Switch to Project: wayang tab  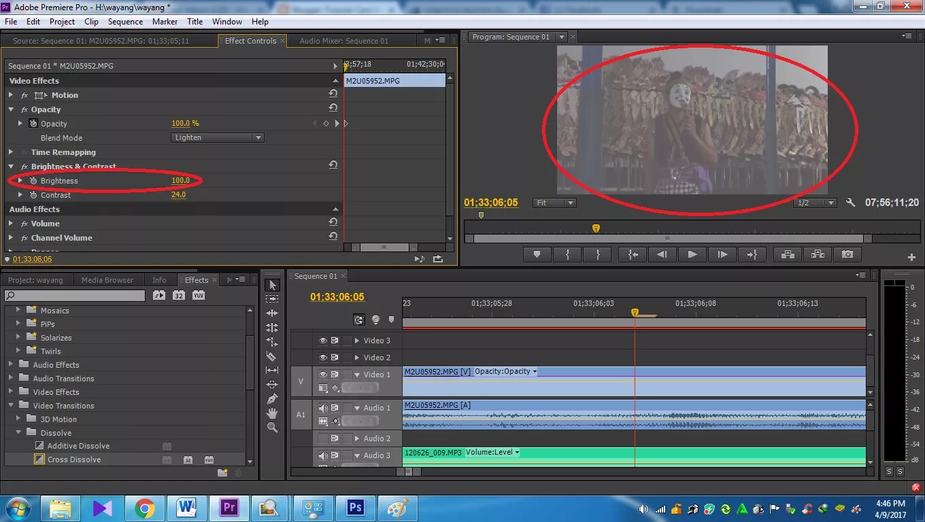[35, 280]
